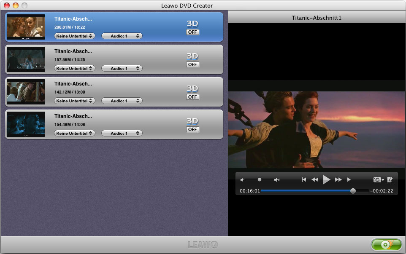Click the volume slider knob
Image resolution: width=406 pixels, height=254 pixels.
point(260,179)
